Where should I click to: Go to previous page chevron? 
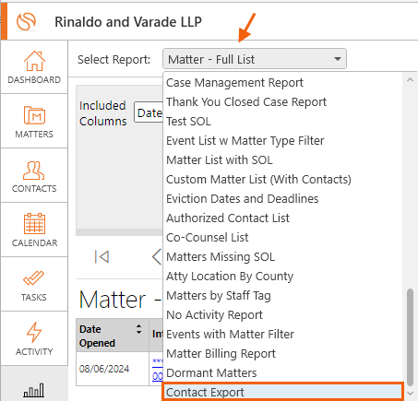[x=157, y=257]
